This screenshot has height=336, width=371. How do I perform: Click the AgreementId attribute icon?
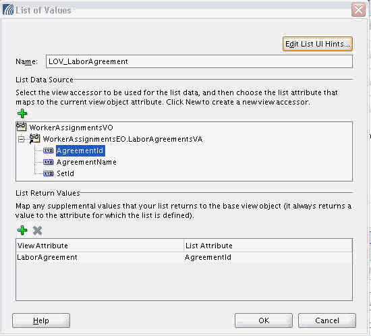[49, 150]
